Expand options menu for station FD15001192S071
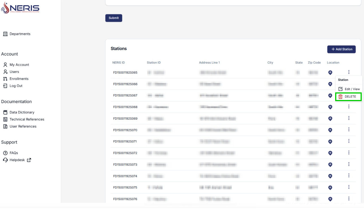364x209 pixels. 349,141
